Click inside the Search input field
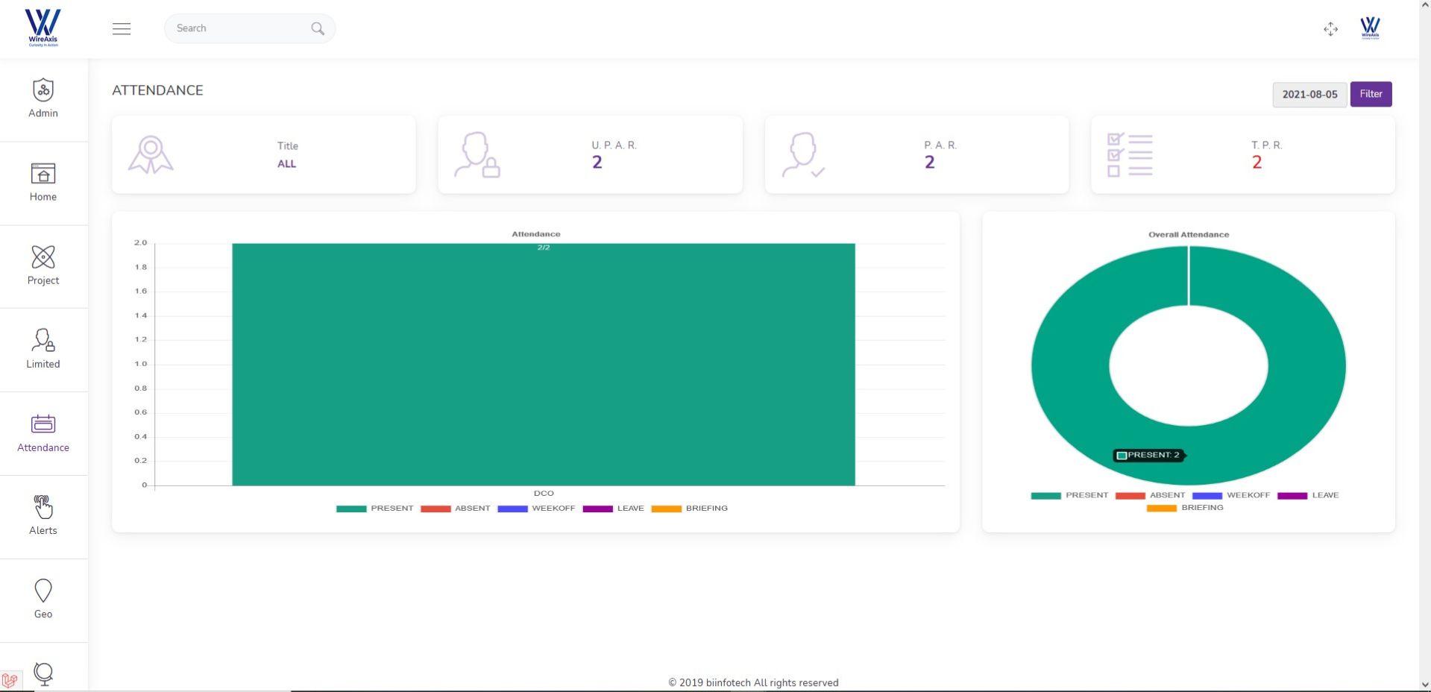This screenshot has width=1431, height=692. (239, 28)
